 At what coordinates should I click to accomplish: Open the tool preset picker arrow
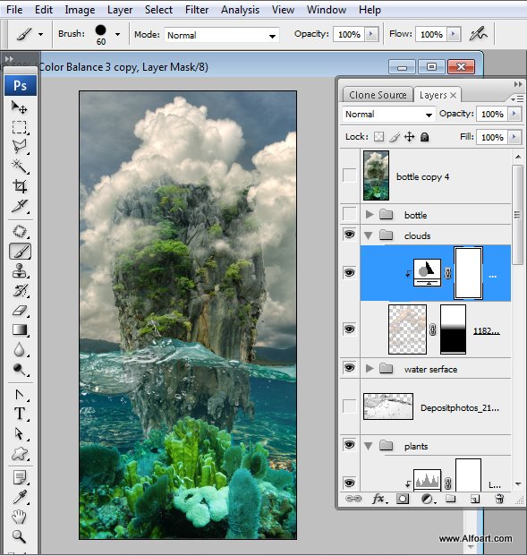[41, 34]
